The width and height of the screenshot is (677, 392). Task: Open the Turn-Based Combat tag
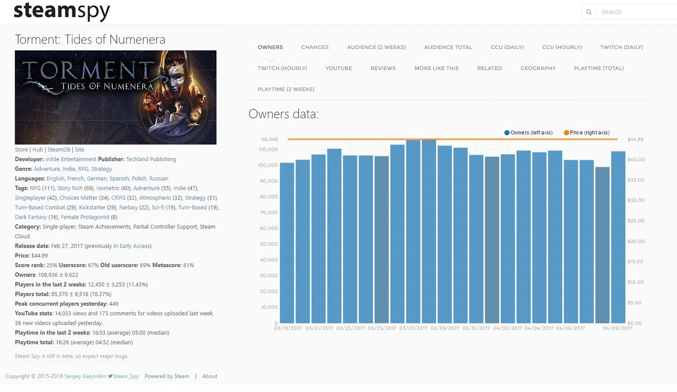coord(40,208)
